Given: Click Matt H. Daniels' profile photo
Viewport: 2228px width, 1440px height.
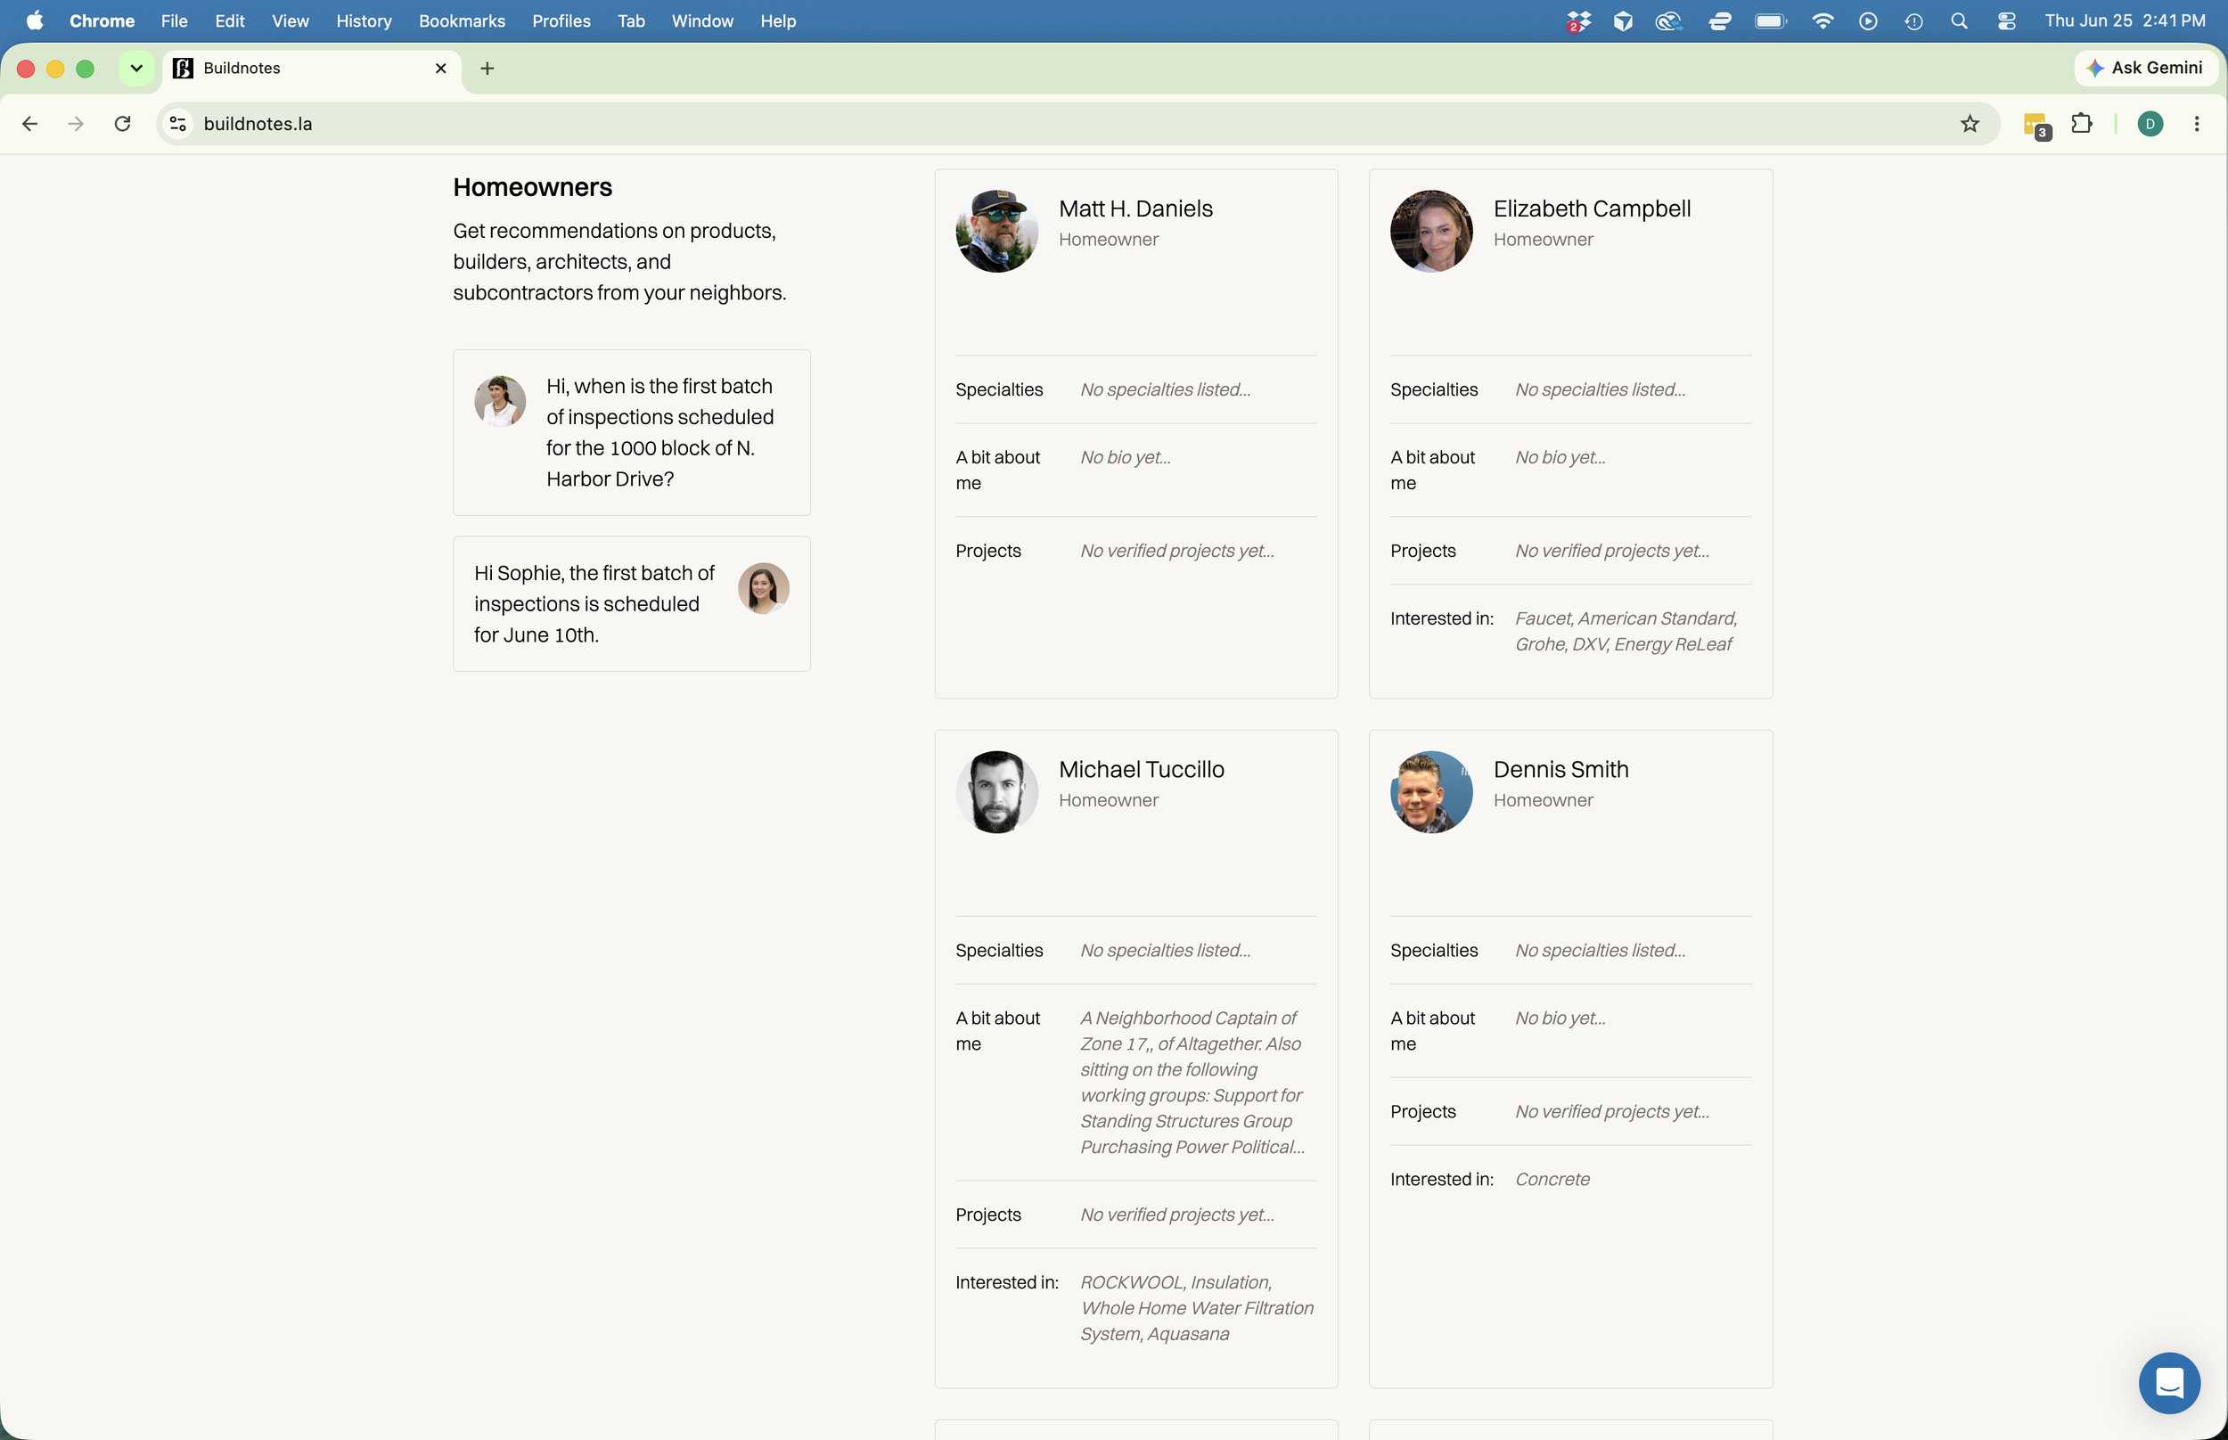Looking at the screenshot, I should click(x=996, y=231).
